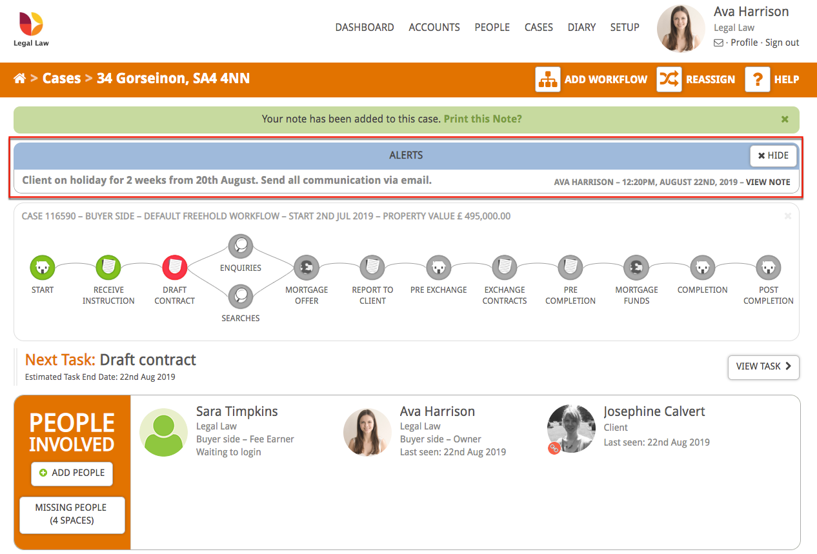The width and height of the screenshot is (817, 554).
Task: Open the View Task detail page
Action: [763, 366]
